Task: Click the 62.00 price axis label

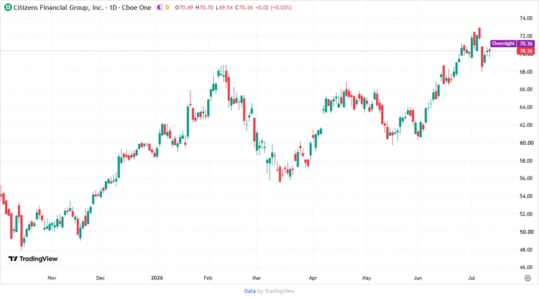Action: point(526,125)
